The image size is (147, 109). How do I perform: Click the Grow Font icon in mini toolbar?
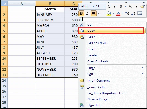coord(109,7)
